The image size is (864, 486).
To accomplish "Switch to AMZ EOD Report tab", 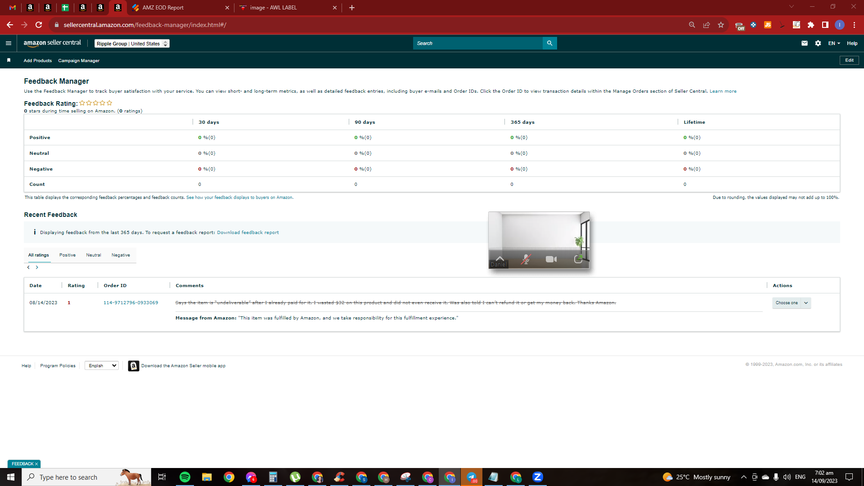I will 181,8.
